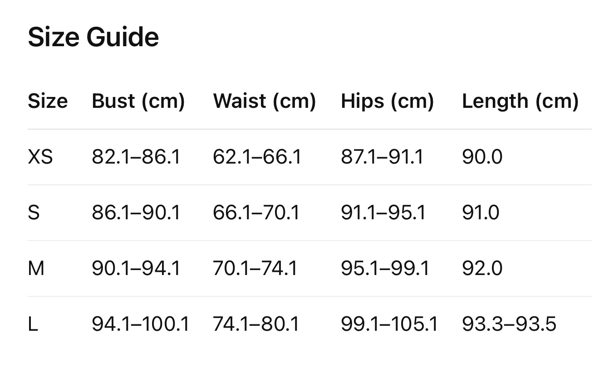Select the Size column header
The width and height of the screenshot is (599, 367).
(48, 101)
